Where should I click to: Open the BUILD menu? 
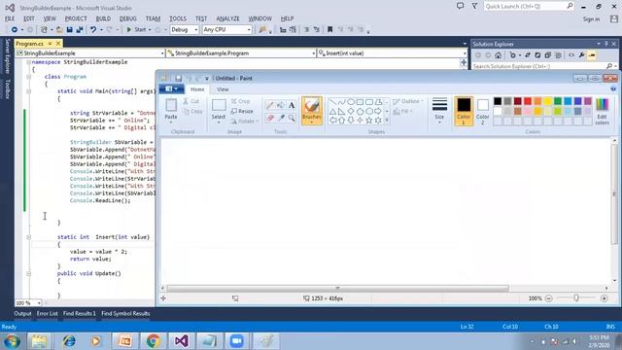103,18
